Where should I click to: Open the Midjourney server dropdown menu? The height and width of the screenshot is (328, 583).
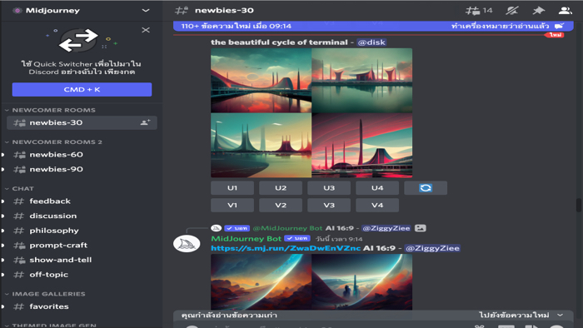coord(146,10)
